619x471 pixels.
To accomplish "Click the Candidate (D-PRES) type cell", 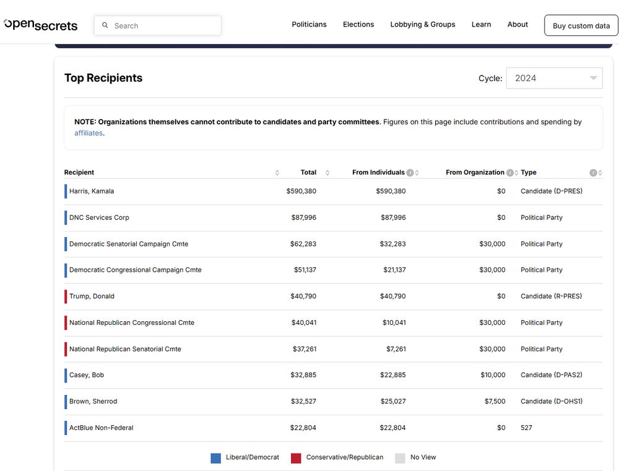I will [x=552, y=191].
